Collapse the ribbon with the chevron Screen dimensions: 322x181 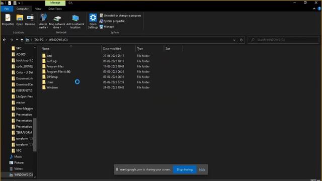pos(314,9)
